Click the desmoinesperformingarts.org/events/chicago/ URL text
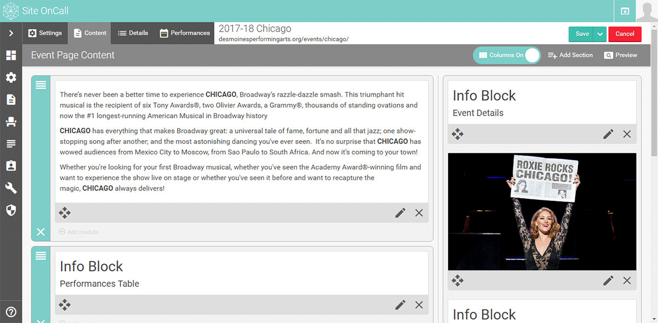Viewport: 658px width, 323px height. coord(283,39)
